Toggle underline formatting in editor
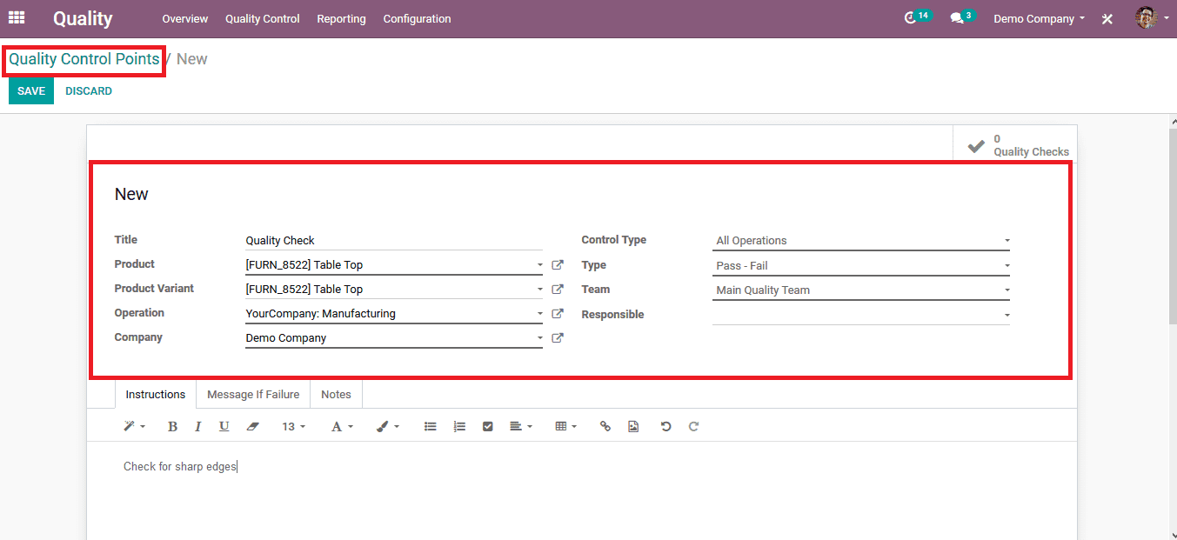This screenshot has height=540, width=1177. 224,426
